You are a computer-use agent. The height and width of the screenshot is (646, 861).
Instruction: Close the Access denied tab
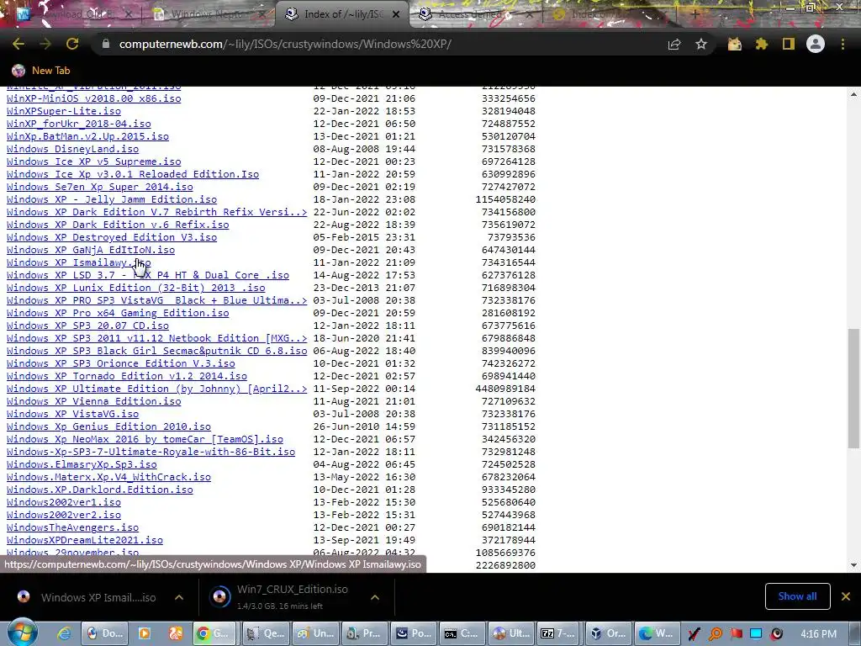528,14
